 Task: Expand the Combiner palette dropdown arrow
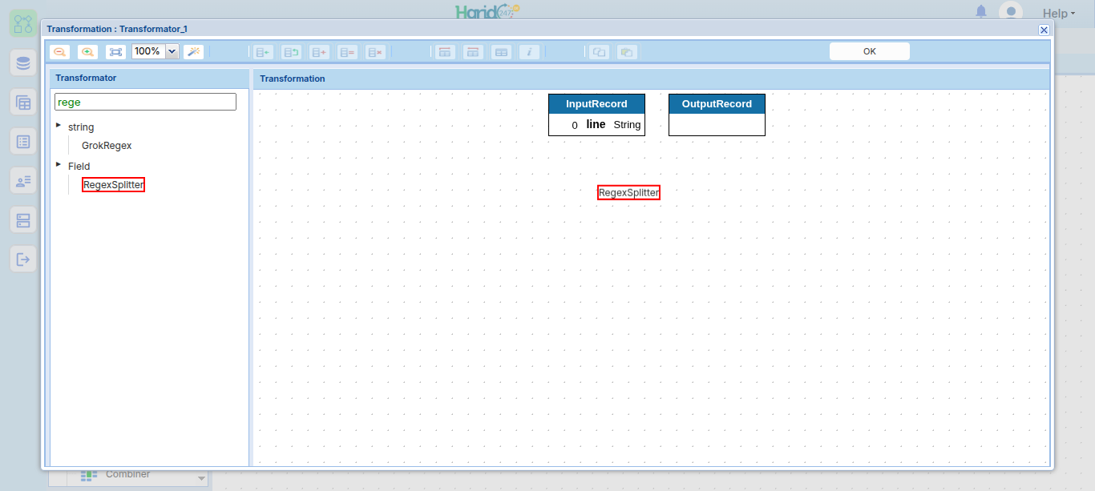201,479
